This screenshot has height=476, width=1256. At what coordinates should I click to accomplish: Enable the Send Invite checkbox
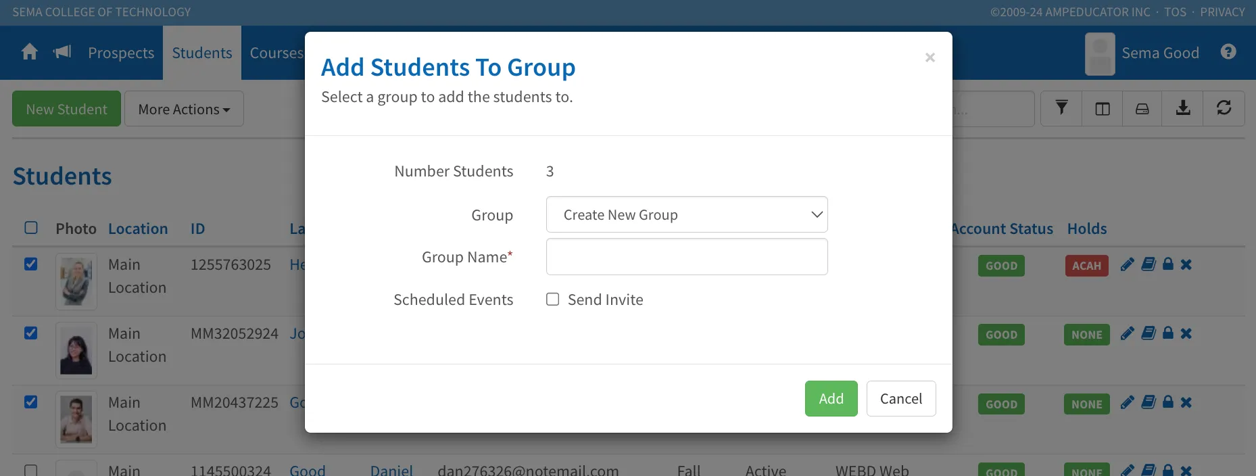pyautogui.click(x=553, y=300)
